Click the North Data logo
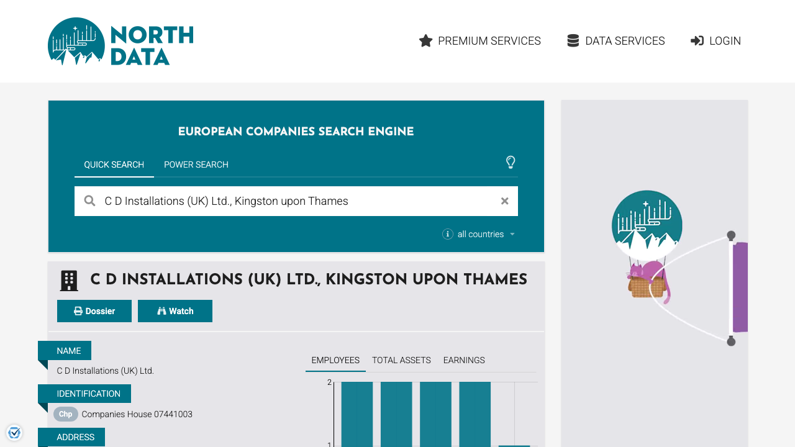Image resolution: width=795 pixels, height=447 pixels. point(120,42)
